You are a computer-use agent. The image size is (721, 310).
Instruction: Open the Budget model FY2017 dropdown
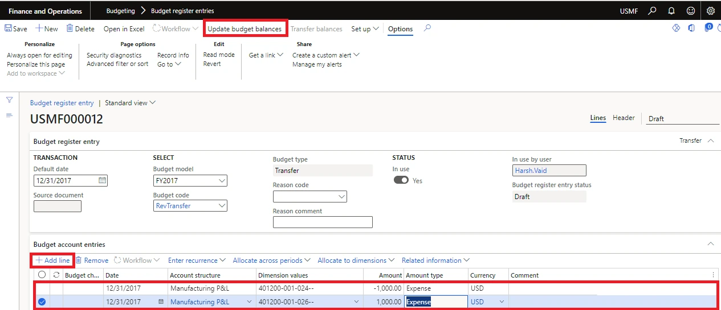[222, 181]
